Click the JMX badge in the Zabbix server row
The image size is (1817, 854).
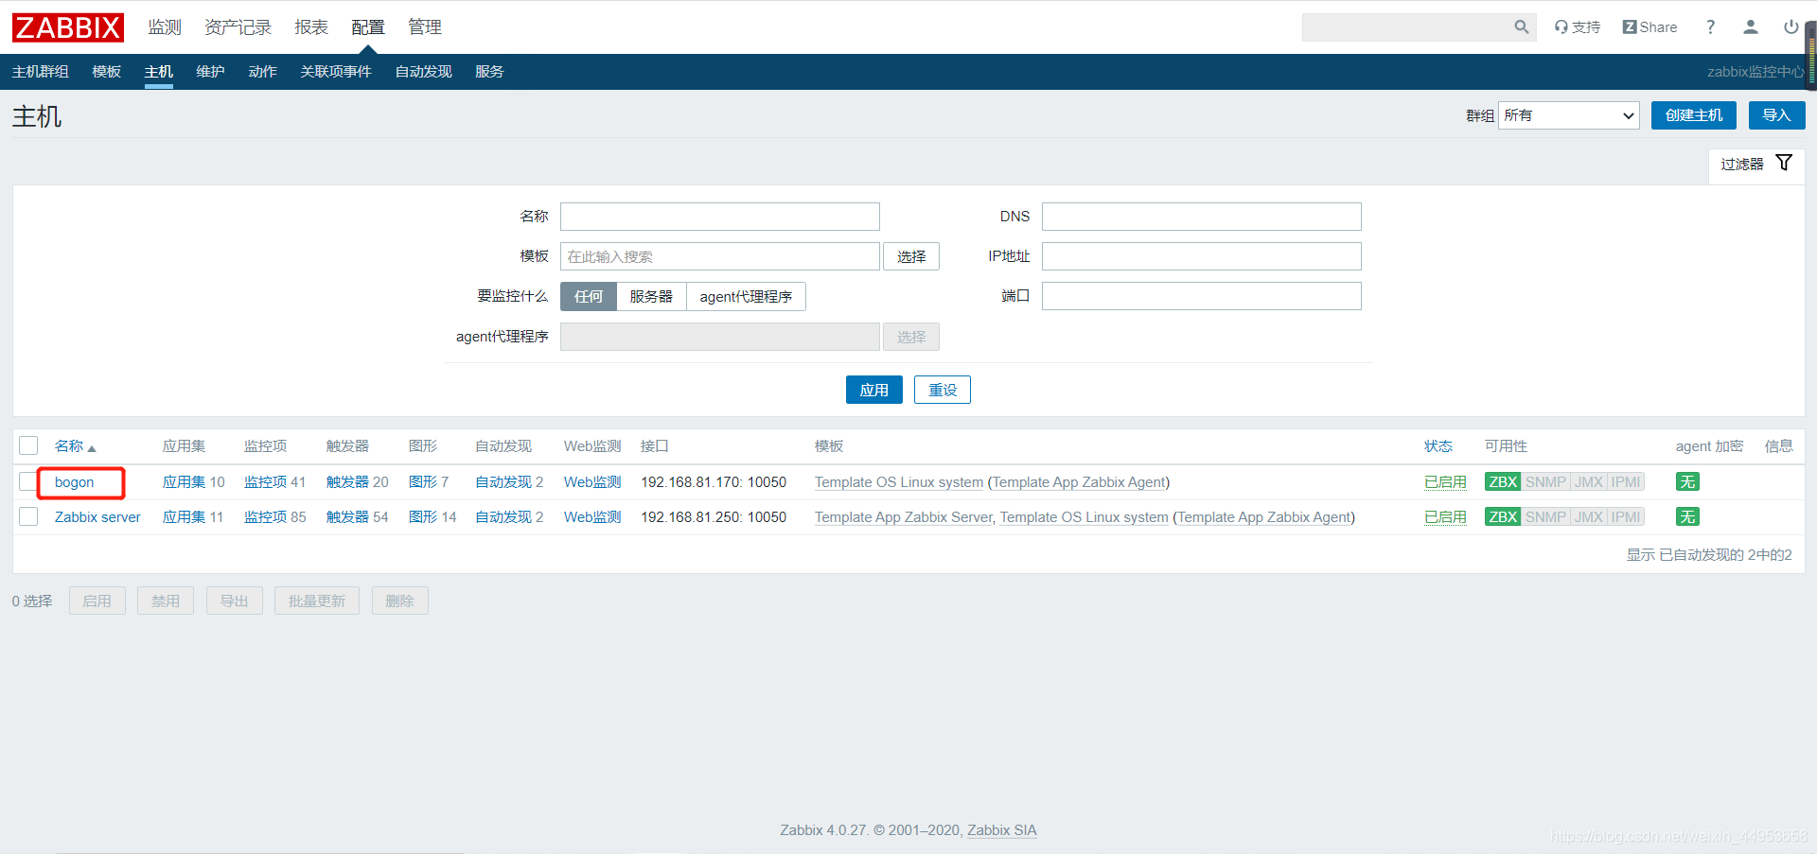pos(1589,517)
